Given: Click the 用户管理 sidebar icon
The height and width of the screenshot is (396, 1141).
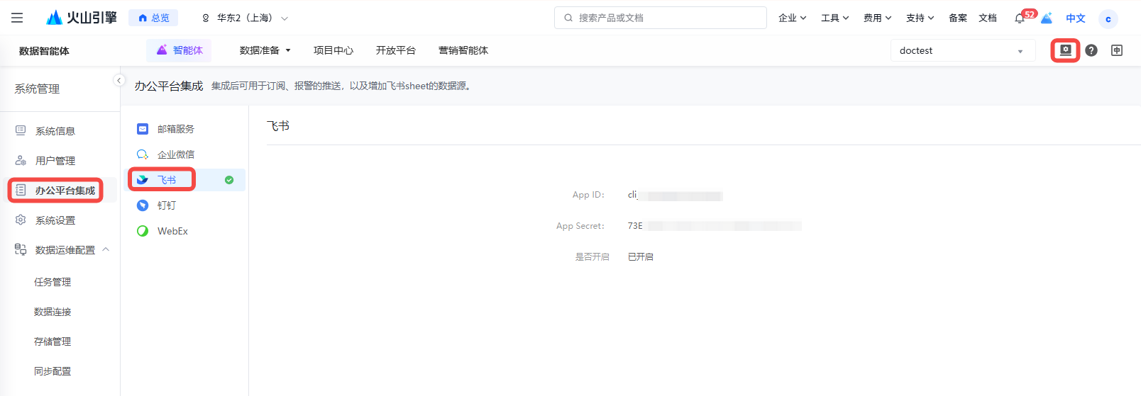Looking at the screenshot, I should pyautogui.click(x=21, y=160).
